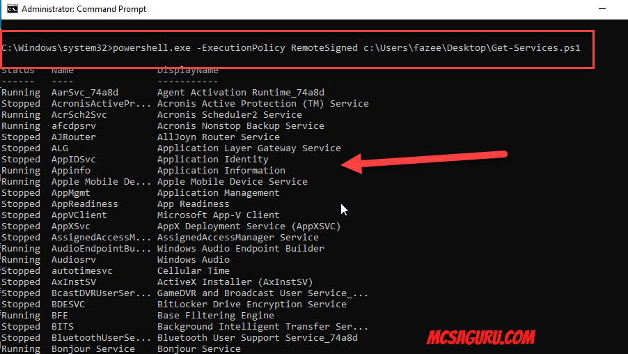Image resolution: width=628 pixels, height=354 pixels.
Task: Click the BcastDVRUserSer... service name
Action: pos(102,293)
